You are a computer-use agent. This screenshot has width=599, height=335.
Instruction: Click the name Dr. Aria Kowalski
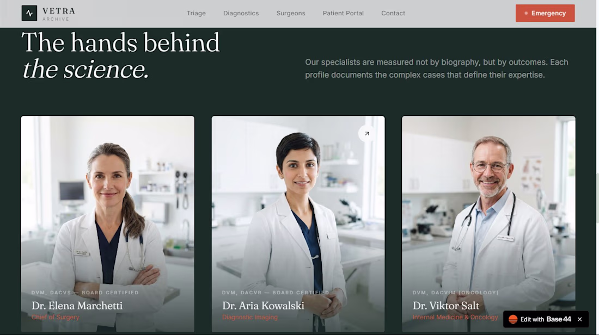tap(263, 306)
